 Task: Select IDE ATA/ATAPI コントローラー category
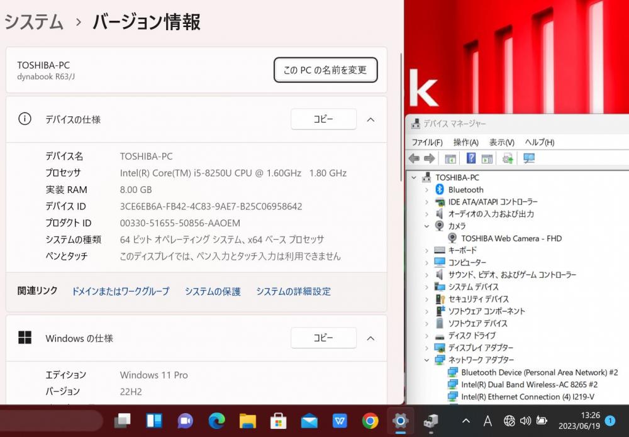(493, 202)
